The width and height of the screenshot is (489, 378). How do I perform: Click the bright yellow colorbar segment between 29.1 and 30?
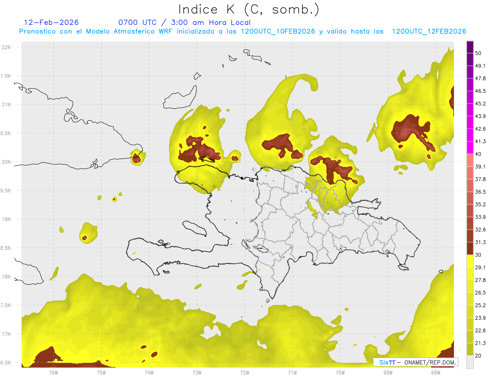coord(470,261)
